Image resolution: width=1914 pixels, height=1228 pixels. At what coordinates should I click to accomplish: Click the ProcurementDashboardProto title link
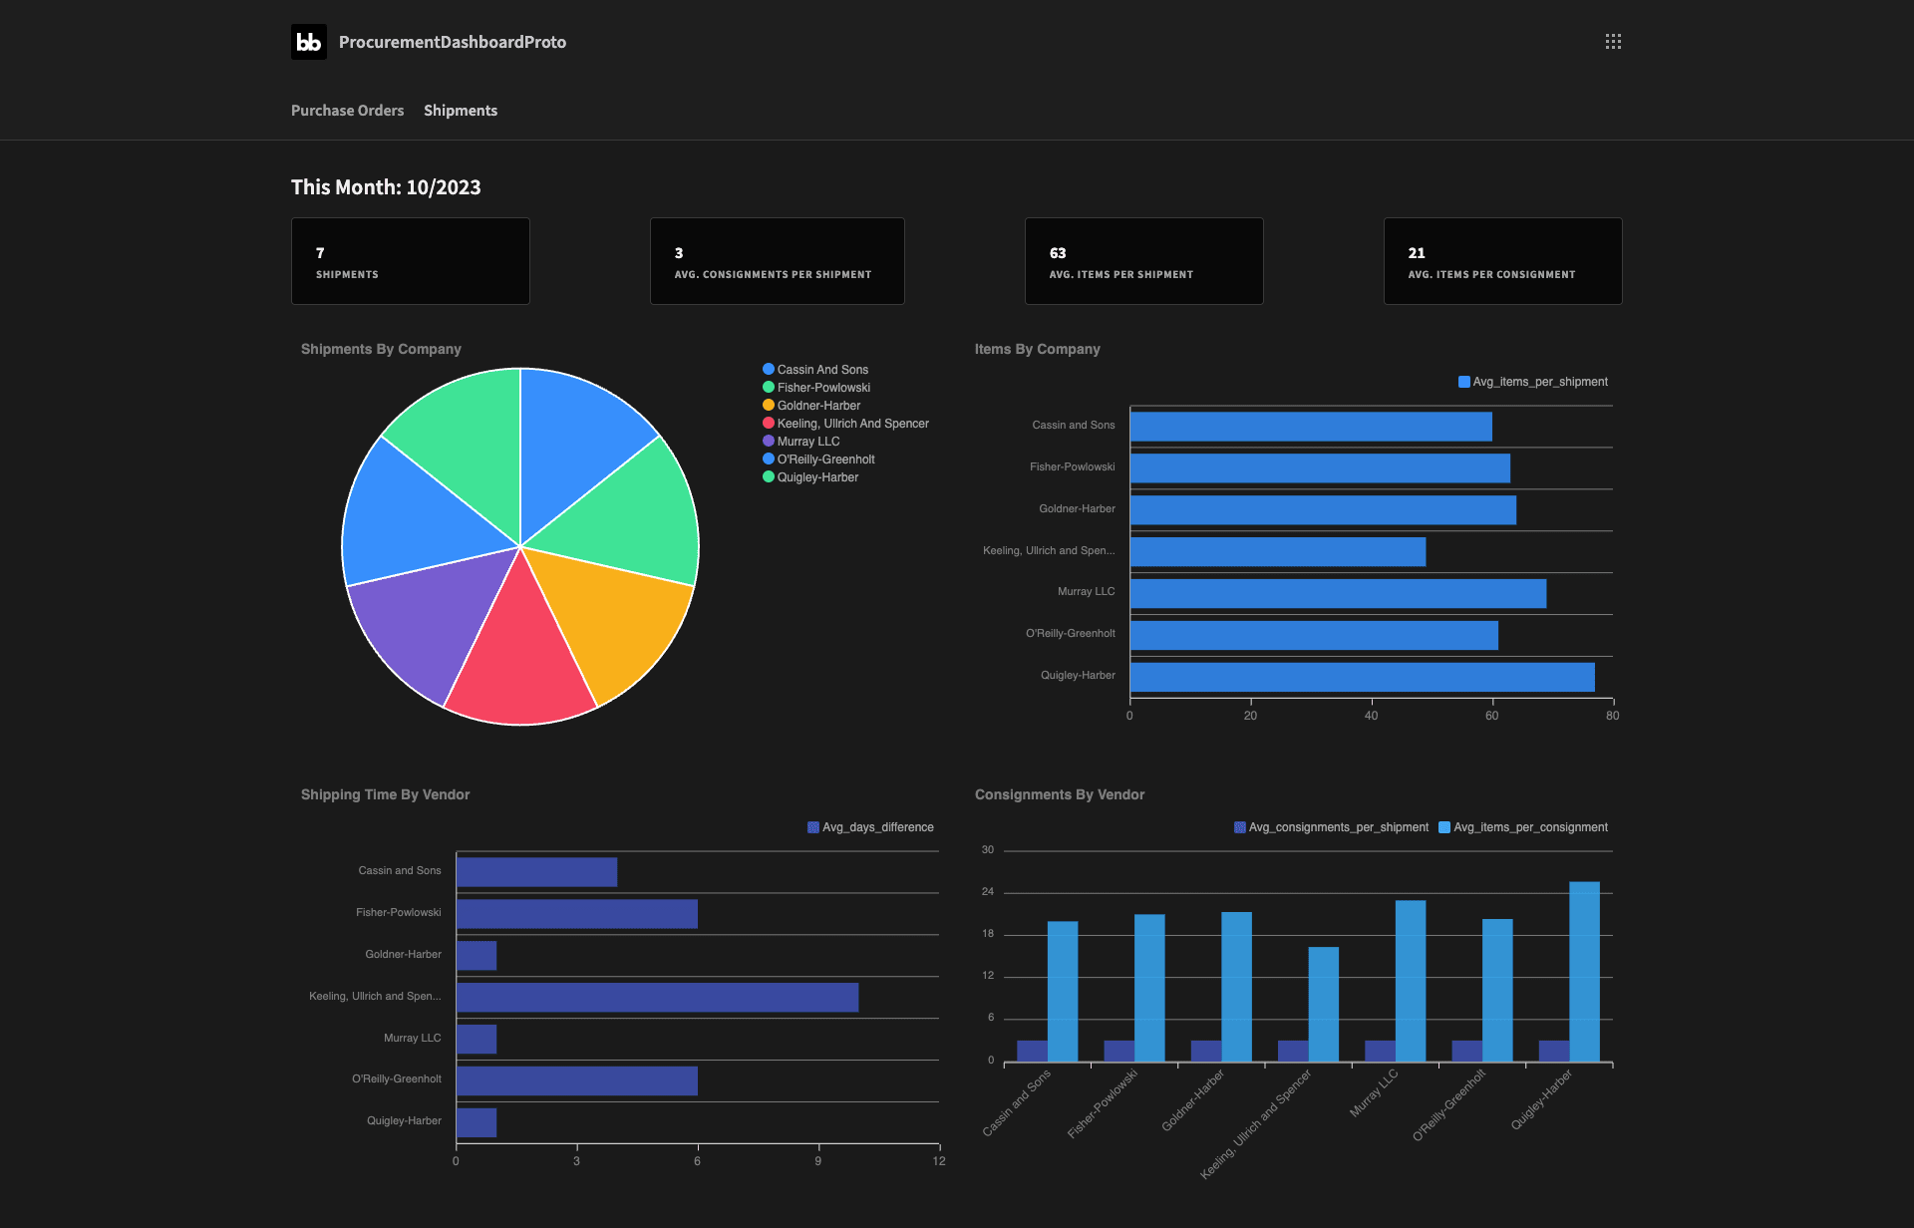coord(453,42)
